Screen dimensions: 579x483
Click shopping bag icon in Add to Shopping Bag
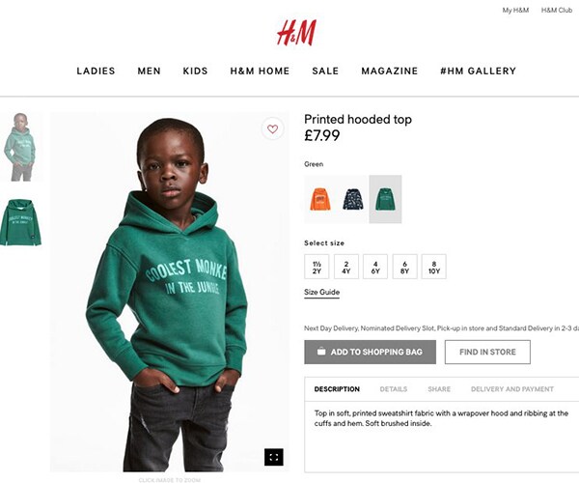[321, 351]
